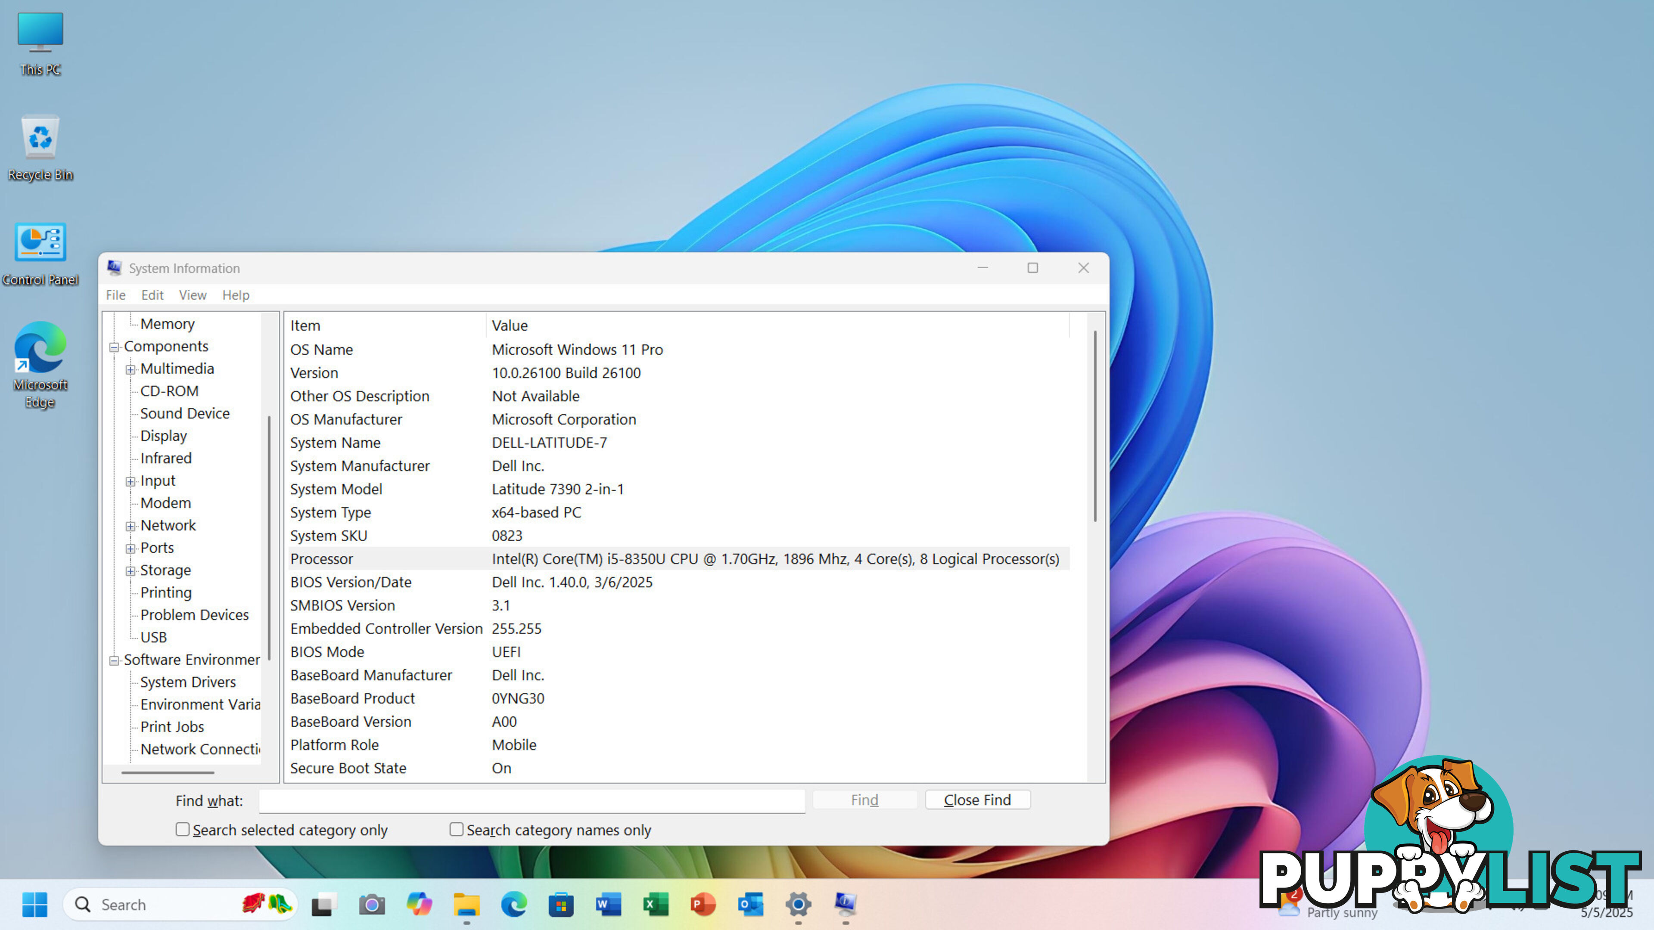Click the Item column header
The height and width of the screenshot is (930, 1654).
(x=385, y=325)
